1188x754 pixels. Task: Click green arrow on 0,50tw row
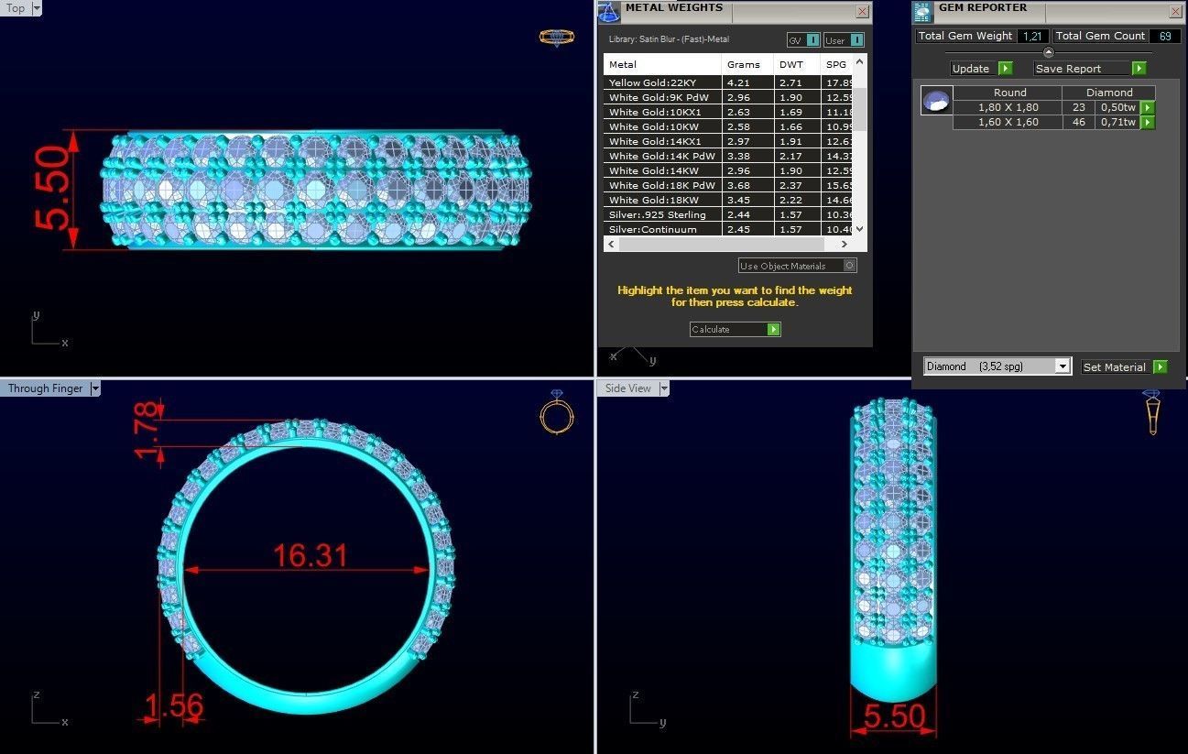point(1148,107)
